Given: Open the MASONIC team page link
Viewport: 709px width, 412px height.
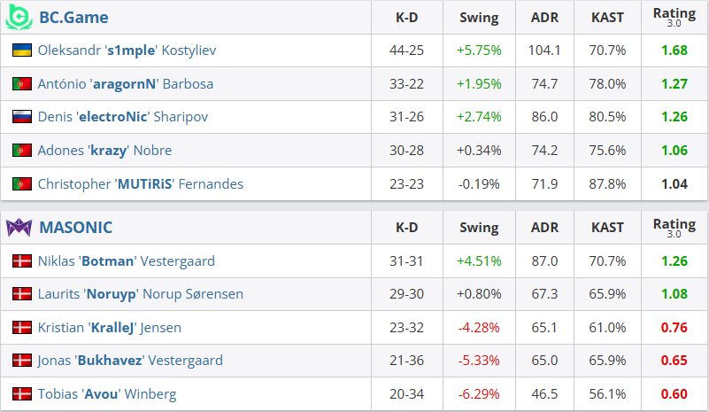Looking at the screenshot, I should [x=75, y=228].
